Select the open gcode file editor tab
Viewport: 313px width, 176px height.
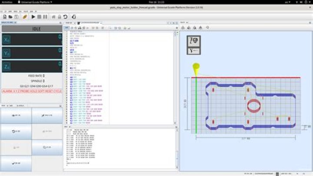click(x=90, y=23)
